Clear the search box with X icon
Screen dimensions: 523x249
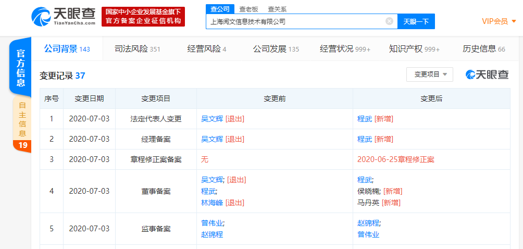(389, 21)
